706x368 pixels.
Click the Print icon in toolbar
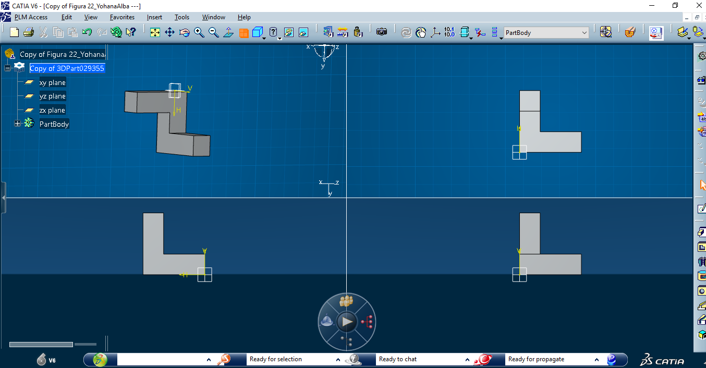28,32
